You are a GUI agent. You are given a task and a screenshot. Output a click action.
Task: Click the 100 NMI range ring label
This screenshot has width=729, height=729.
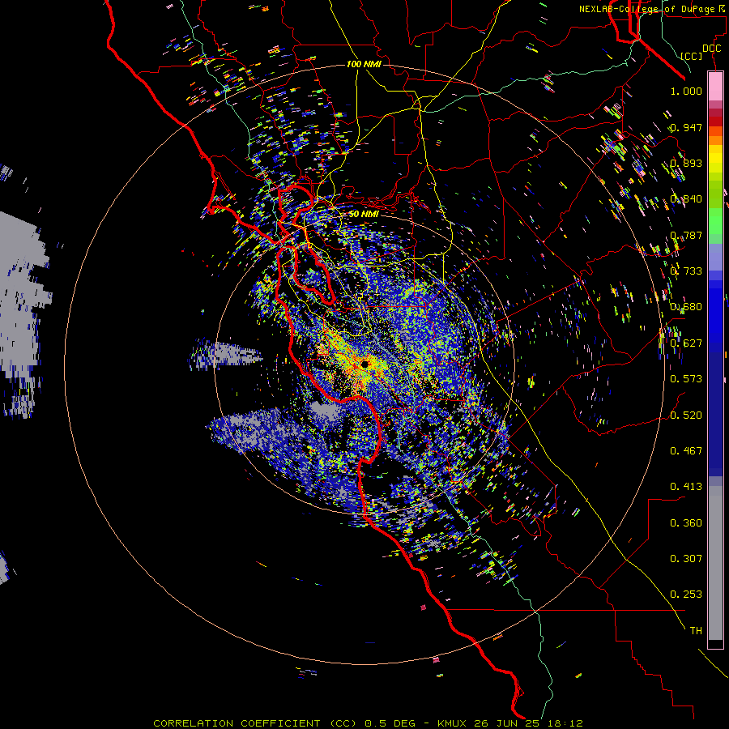(364, 64)
